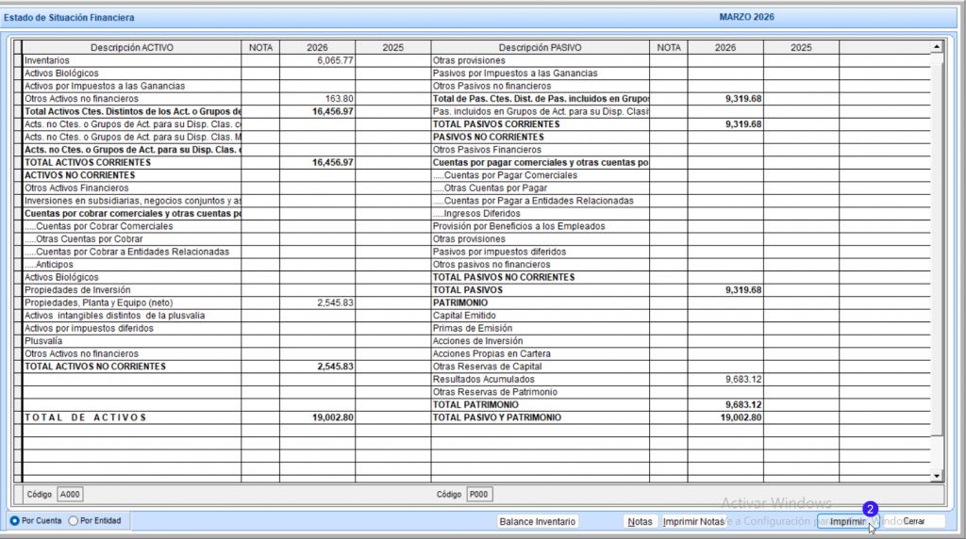Viewport: 966px width, 539px height.
Task: Select the PATRIMONIO heading row
Action: (541, 302)
